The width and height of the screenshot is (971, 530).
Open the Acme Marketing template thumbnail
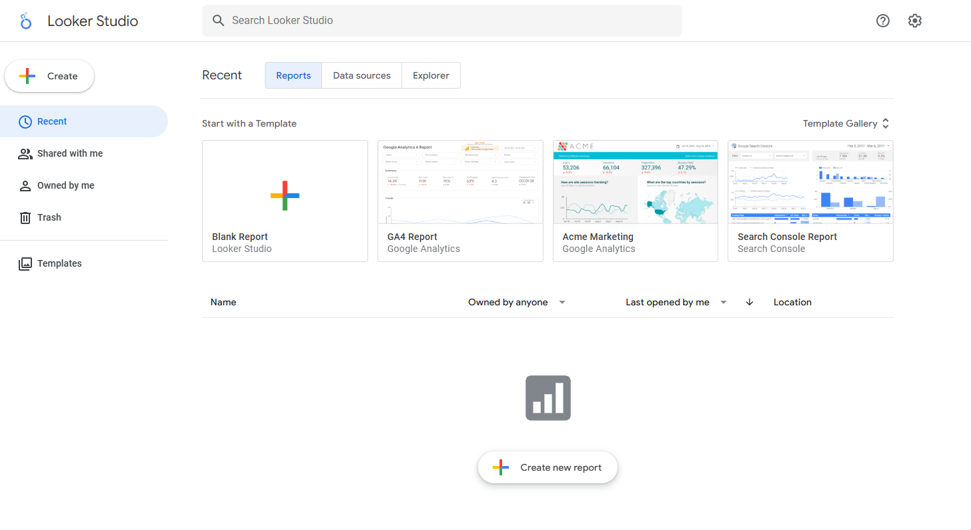click(x=635, y=182)
